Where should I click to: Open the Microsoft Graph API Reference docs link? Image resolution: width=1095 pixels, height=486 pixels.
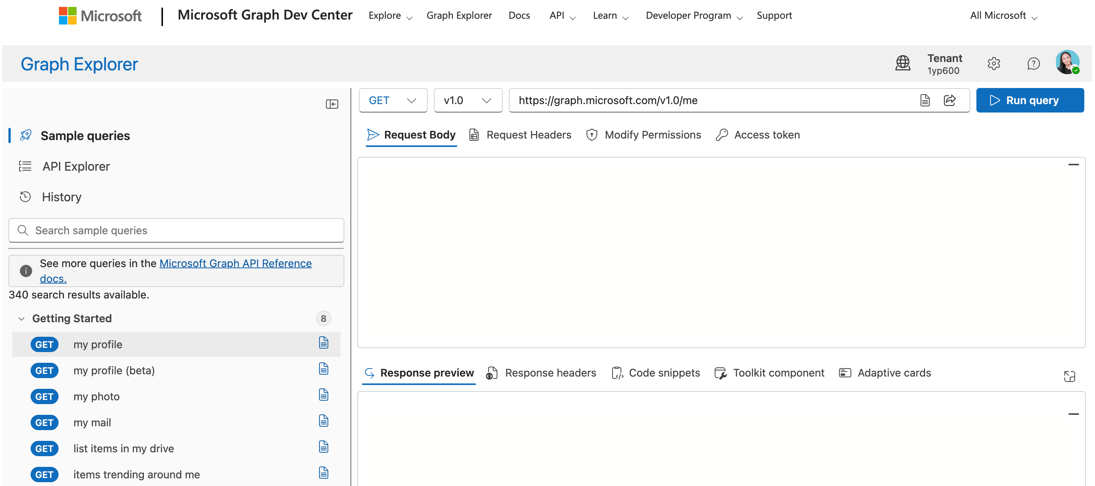(236, 263)
